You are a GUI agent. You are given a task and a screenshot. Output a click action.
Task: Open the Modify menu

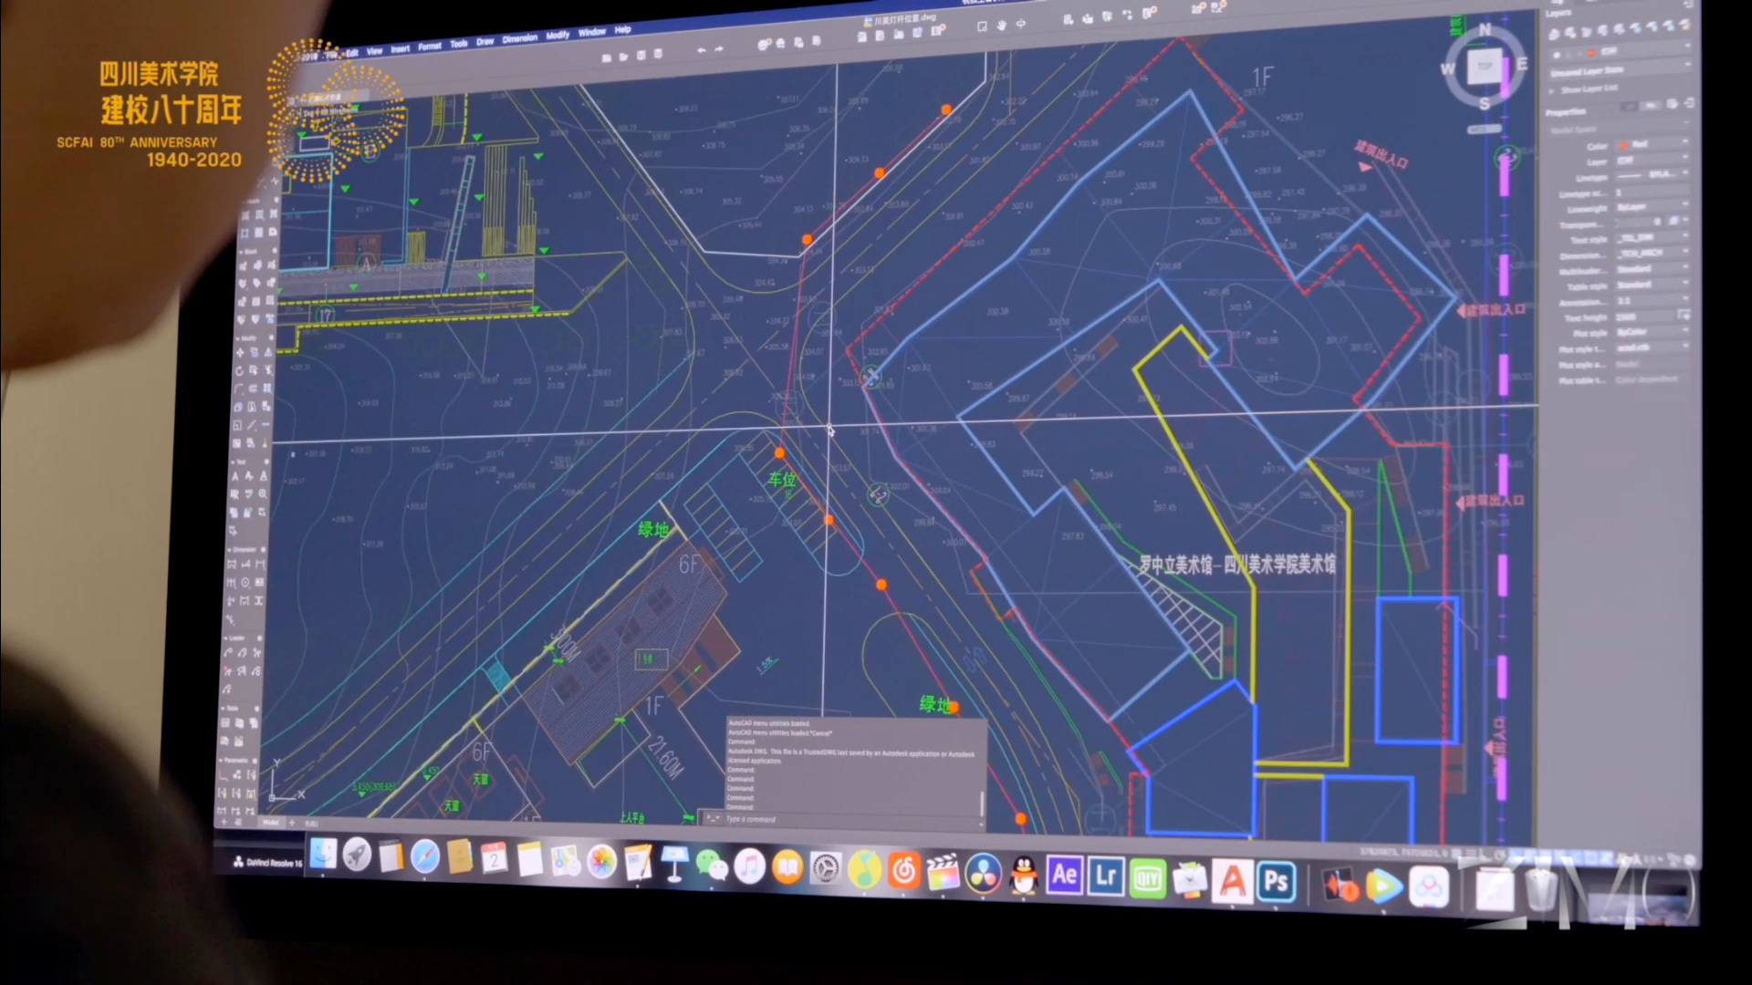558,36
